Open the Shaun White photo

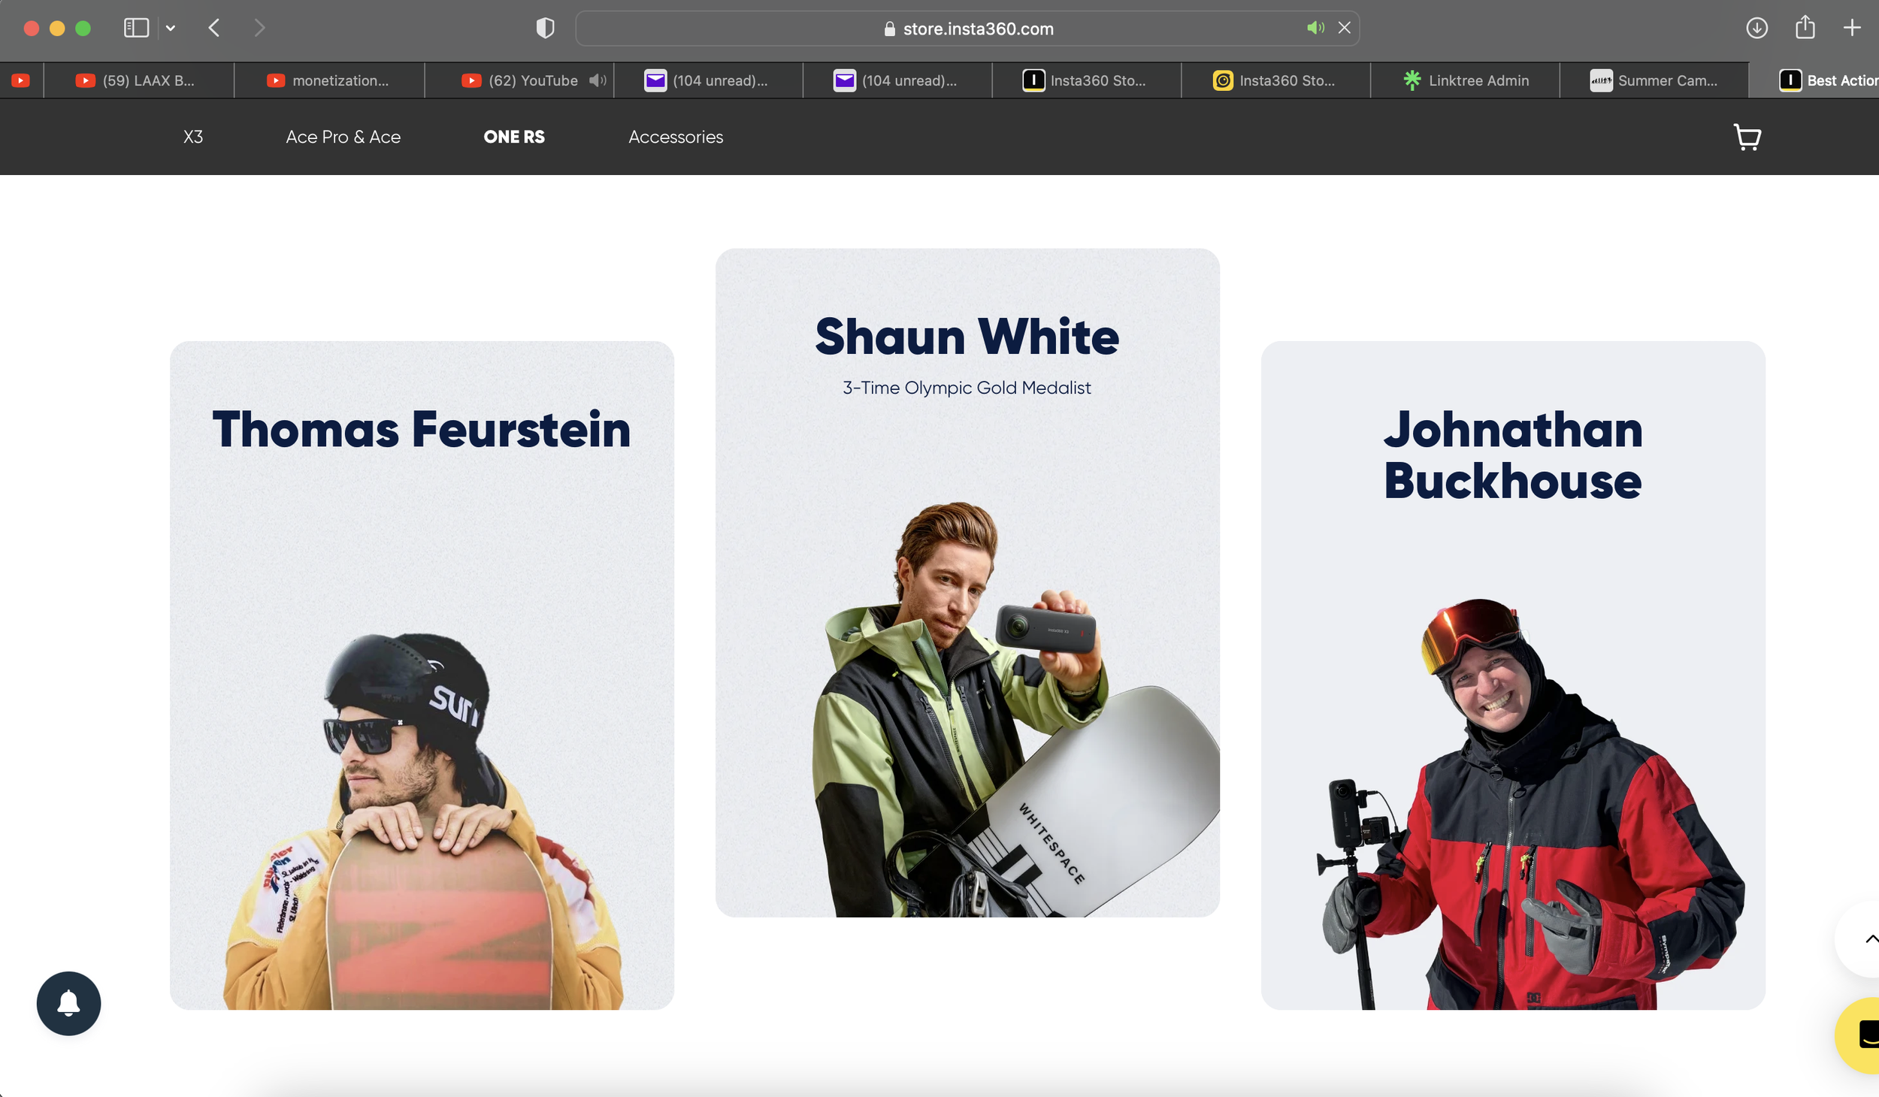pos(1016,709)
